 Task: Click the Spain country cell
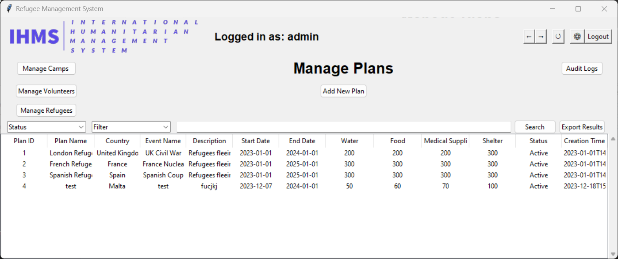117,175
